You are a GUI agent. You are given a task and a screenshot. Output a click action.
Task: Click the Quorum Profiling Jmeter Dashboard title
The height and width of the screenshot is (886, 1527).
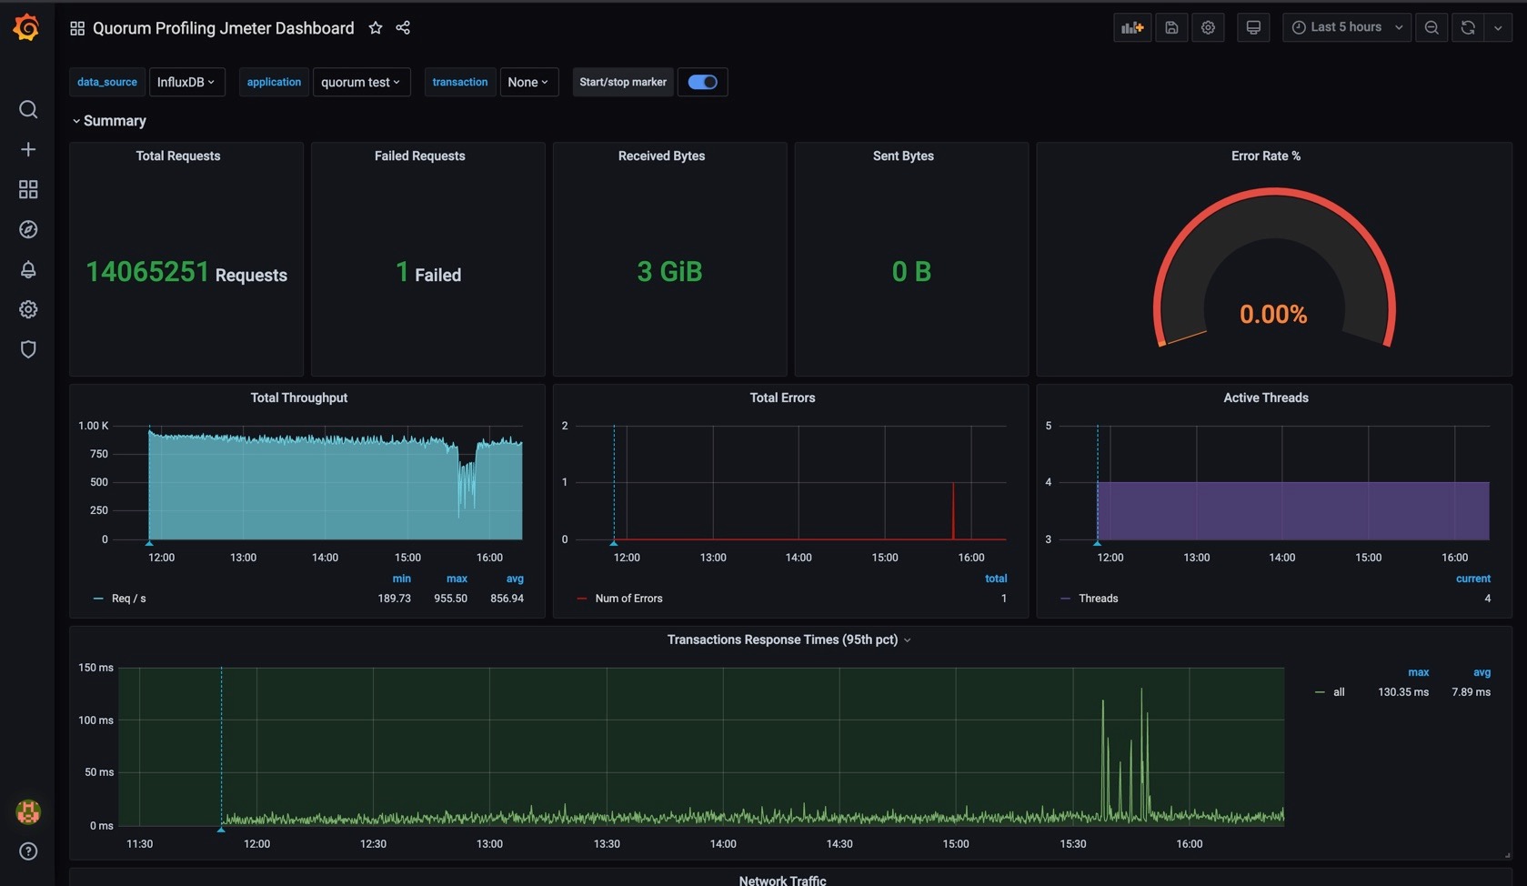224,28
